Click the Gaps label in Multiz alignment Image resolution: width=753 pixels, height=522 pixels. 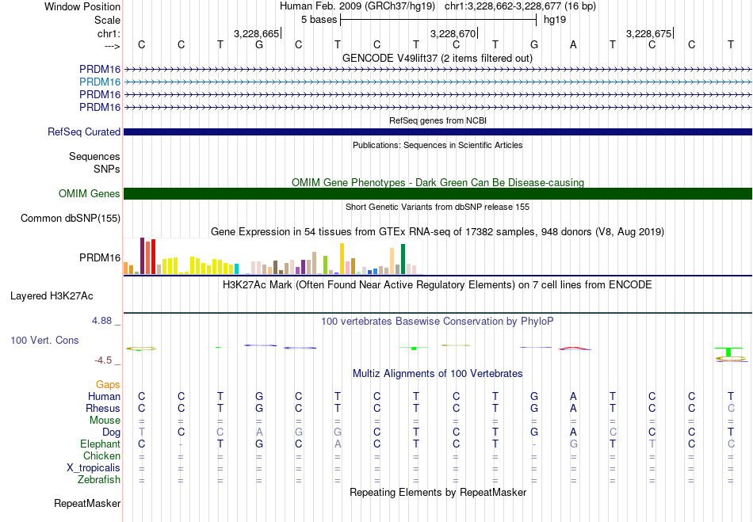(108, 385)
